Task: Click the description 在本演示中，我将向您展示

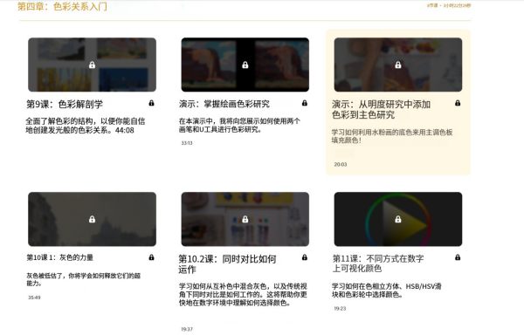Action: coord(239,125)
